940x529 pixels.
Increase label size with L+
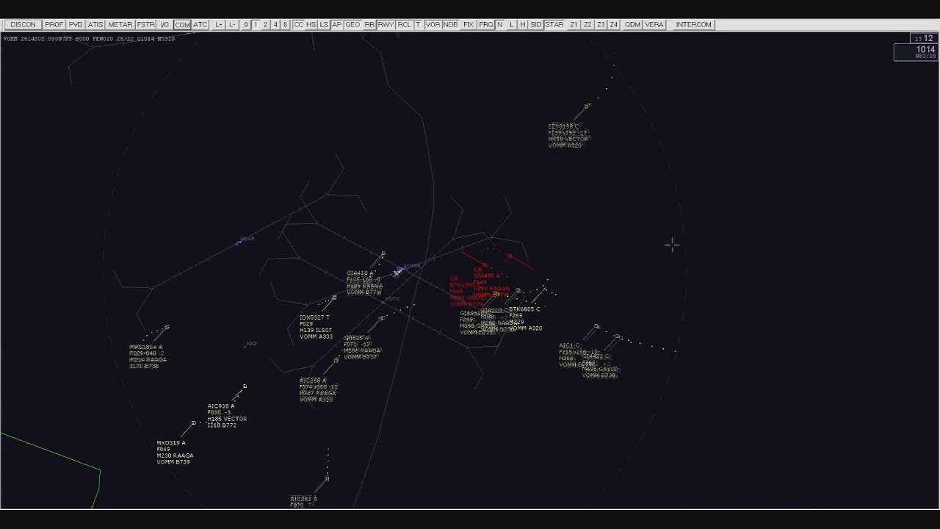(x=219, y=25)
